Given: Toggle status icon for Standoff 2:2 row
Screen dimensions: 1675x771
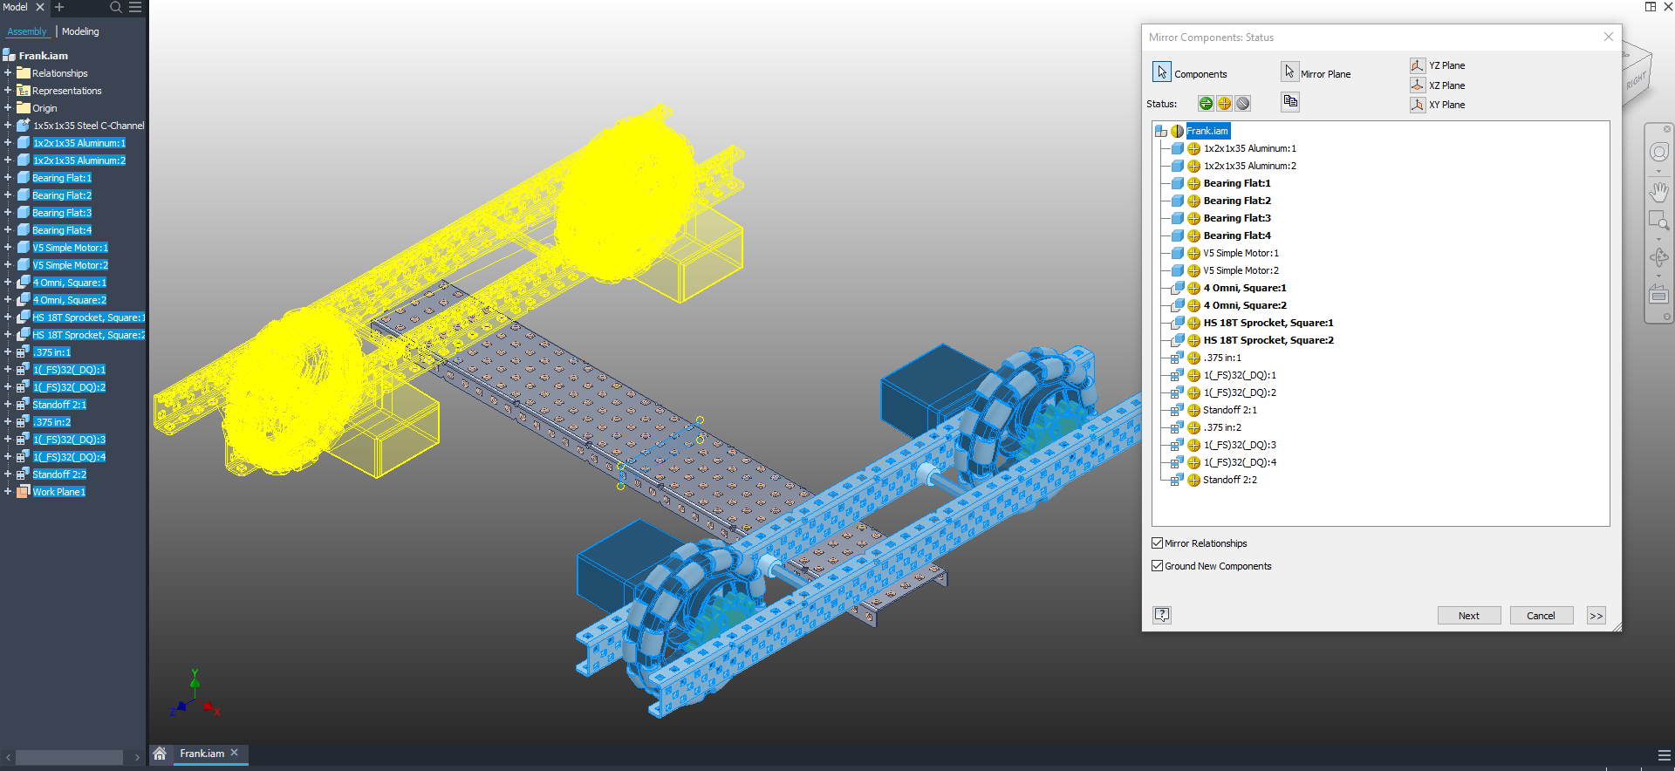Looking at the screenshot, I should pyautogui.click(x=1193, y=480).
